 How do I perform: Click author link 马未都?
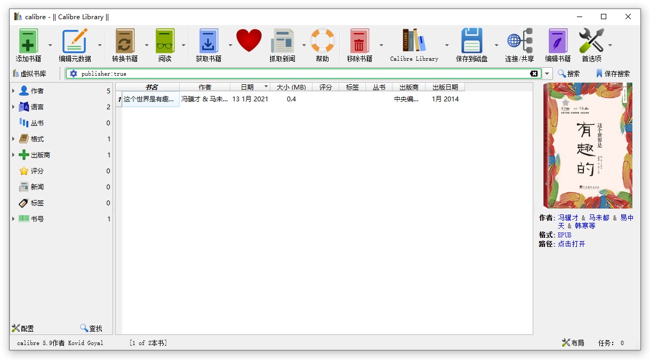[599, 218]
